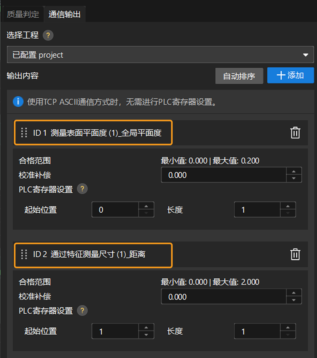Image resolution: width=317 pixels, height=358 pixels.
Task: Click the 校准补偿 field for ID 1
Action: click(x=224, y=175)
